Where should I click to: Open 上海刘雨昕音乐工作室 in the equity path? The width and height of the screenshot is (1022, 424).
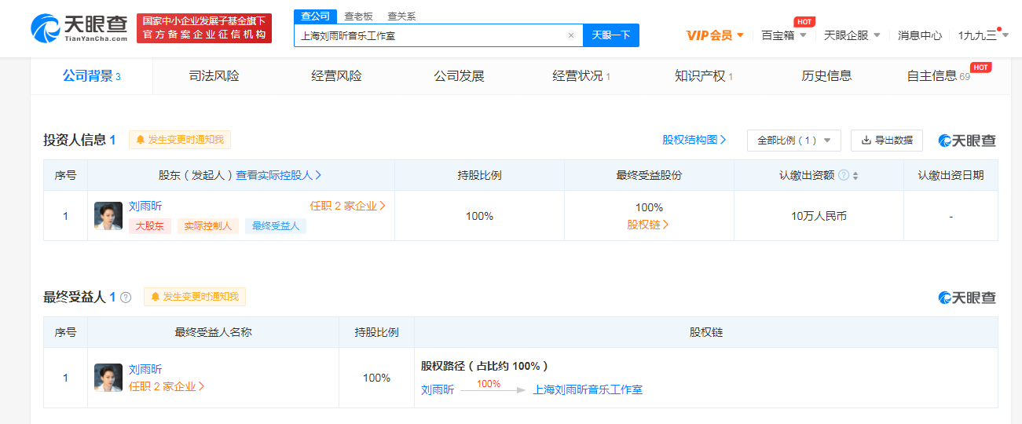click(x=588, y=389)
